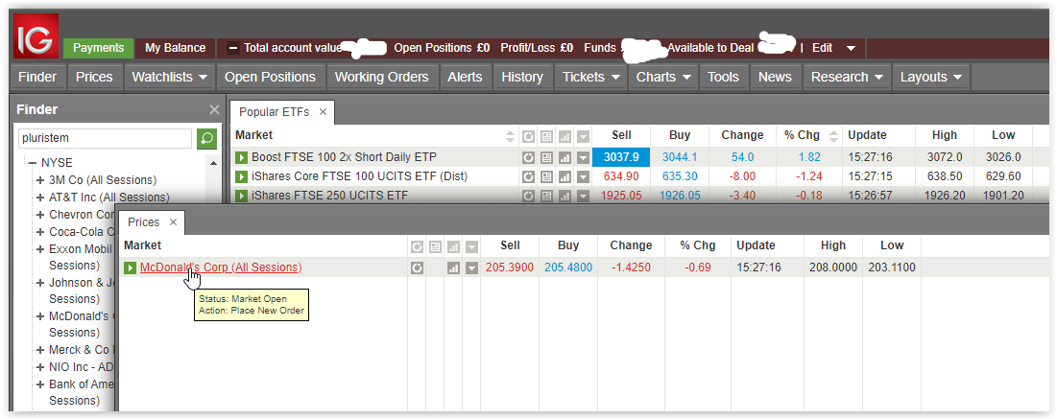Collapse the NYSE tree node
The height and width of the screenshot is (419, 1057).
(x=32, y=163)
